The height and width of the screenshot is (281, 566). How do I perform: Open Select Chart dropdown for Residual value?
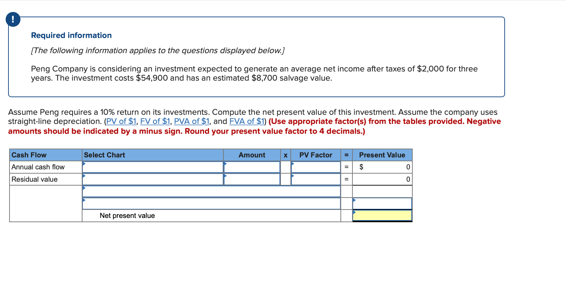point(153,179)
